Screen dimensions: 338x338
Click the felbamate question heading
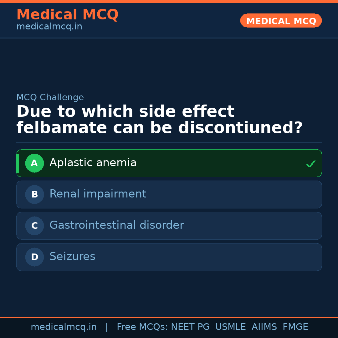[159, 120]
